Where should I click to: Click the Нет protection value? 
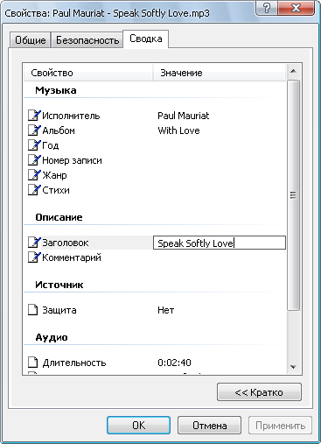(x=166, y=310)
